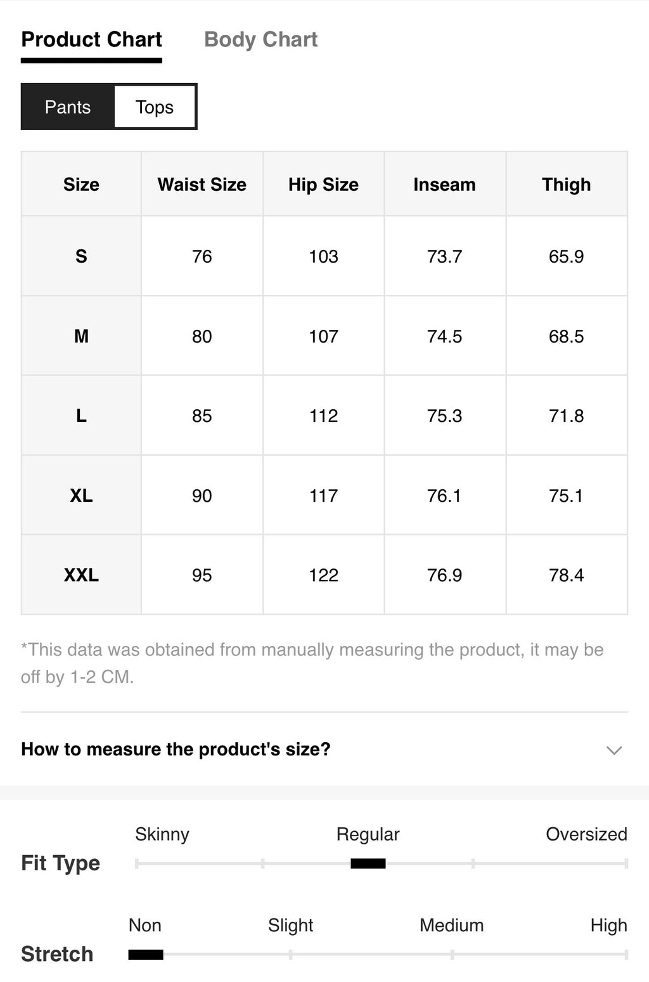649x982 pixels.
Task: Open 'How to measure the product's size?' text
Action: pos(176,749)
